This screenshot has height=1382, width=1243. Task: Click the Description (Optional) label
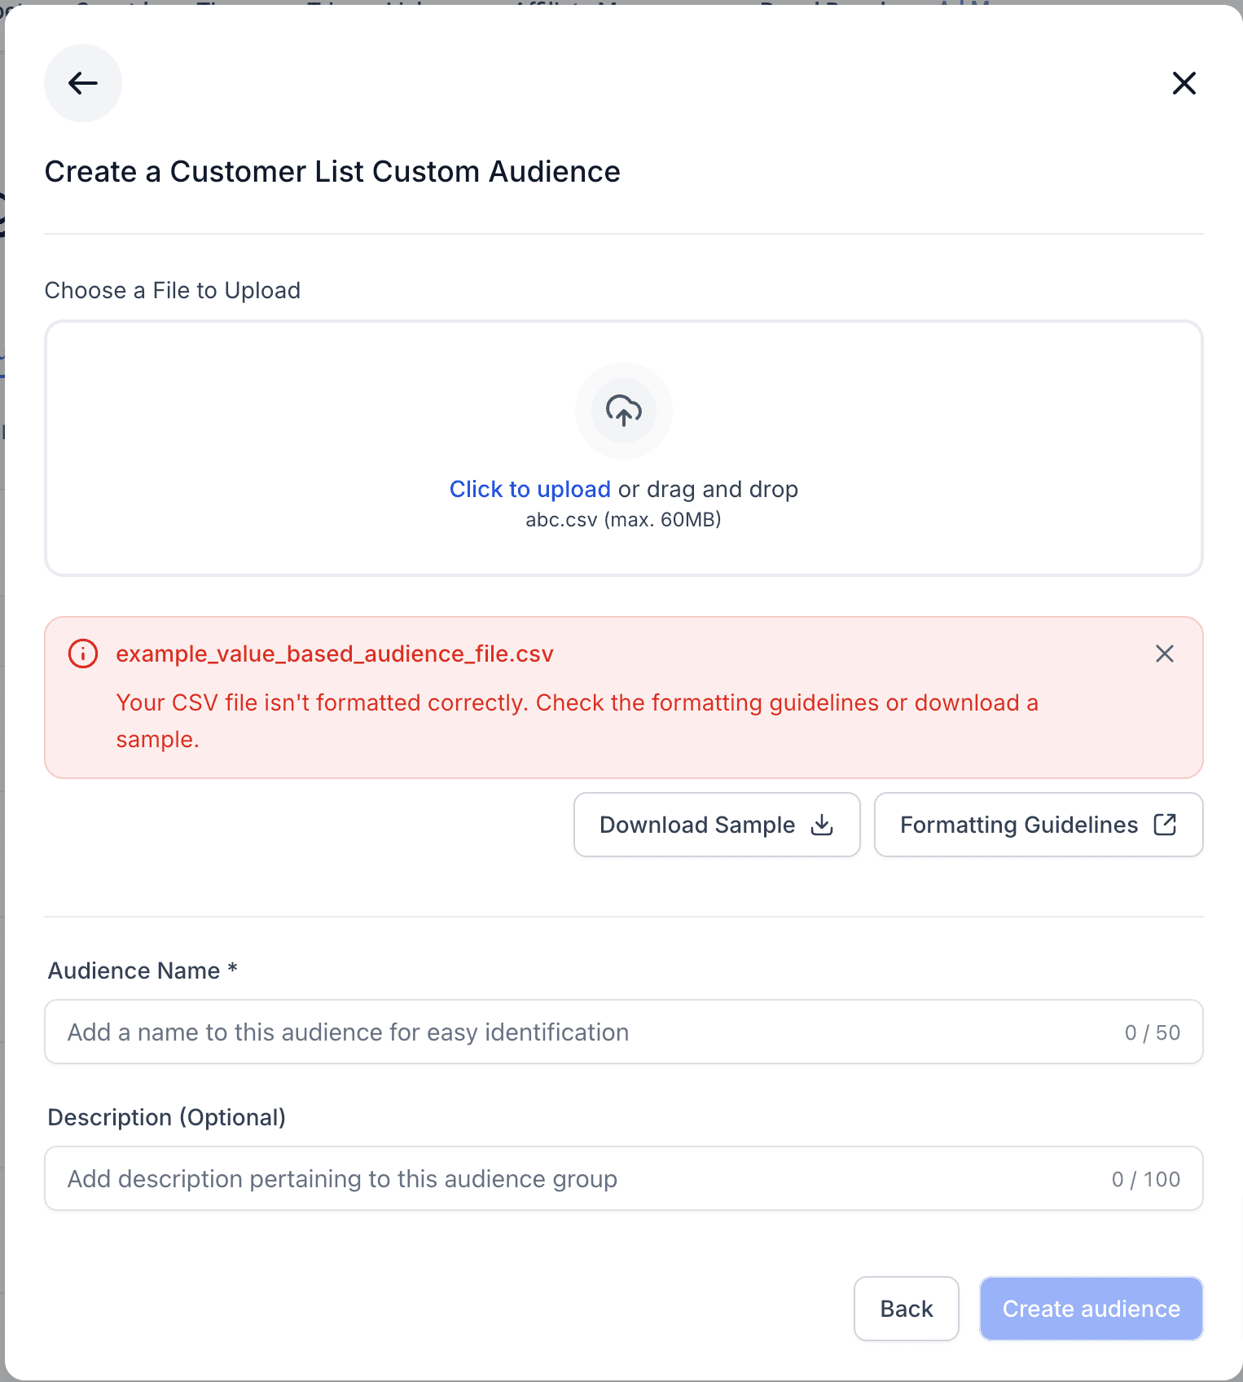click(x=167, y=1117)
